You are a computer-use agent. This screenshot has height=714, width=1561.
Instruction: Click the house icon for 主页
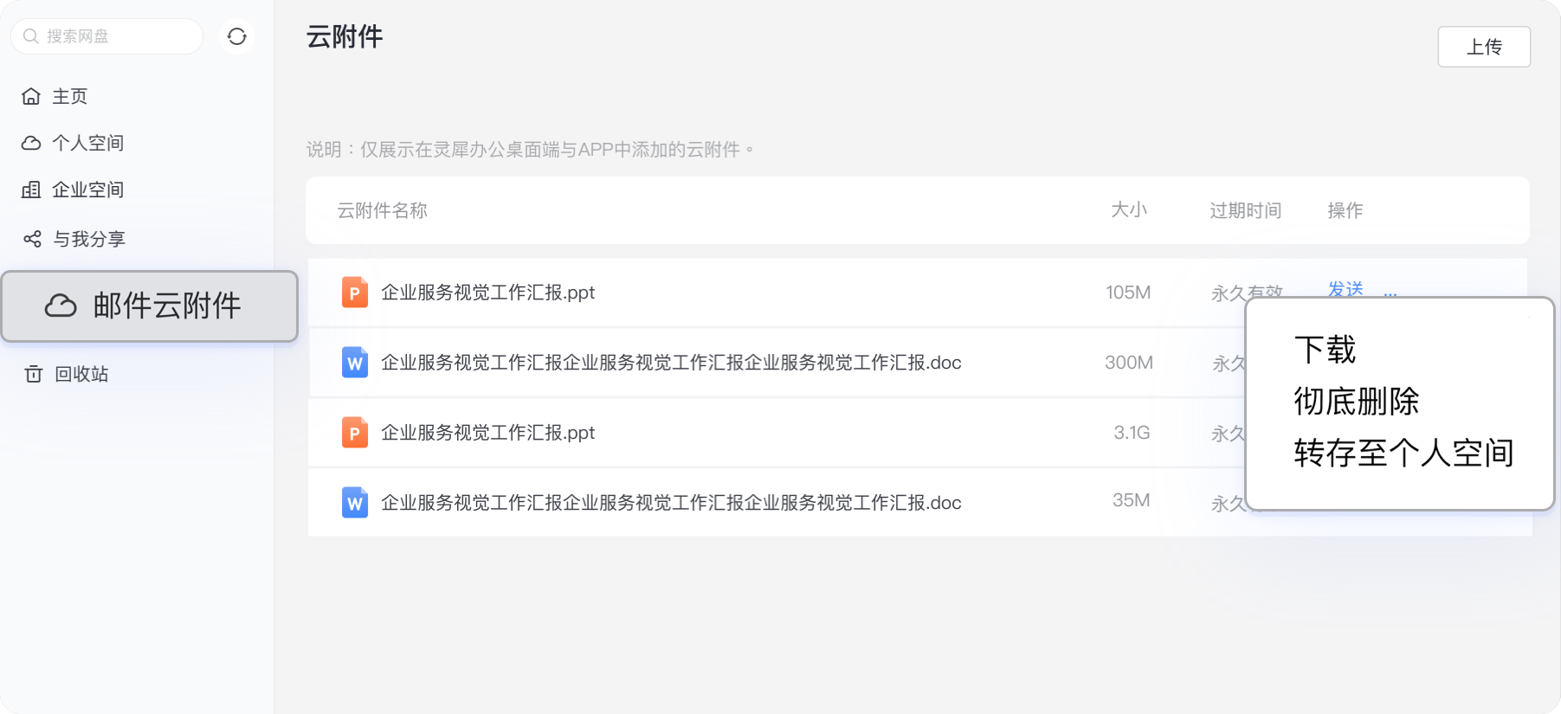31,96
